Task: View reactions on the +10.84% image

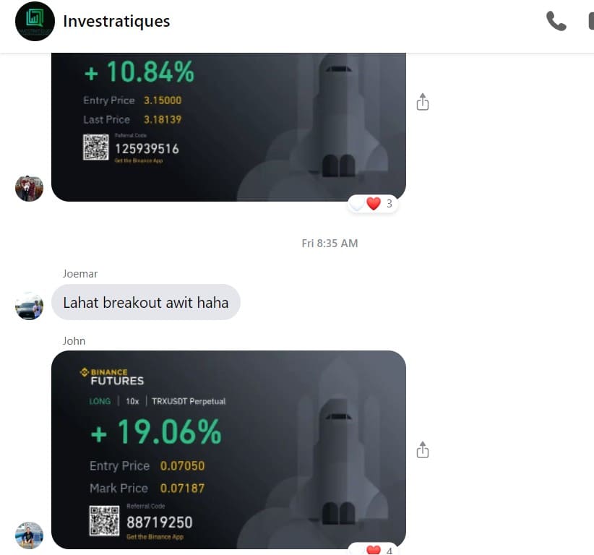Action: point(372,204)
